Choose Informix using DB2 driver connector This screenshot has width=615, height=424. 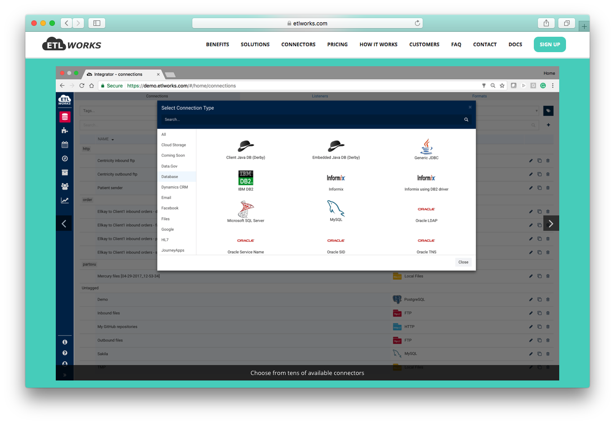tap(426, 182)
